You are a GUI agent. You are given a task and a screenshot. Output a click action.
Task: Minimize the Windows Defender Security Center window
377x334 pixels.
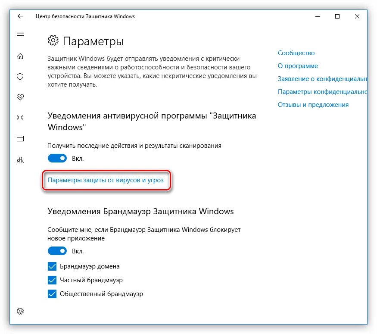(x=318, y=16)
